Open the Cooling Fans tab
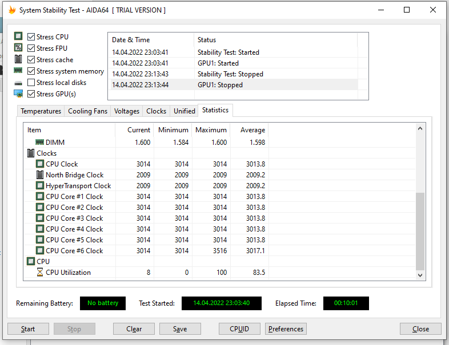This screenshot has height=345, width=449. [87, 111]
